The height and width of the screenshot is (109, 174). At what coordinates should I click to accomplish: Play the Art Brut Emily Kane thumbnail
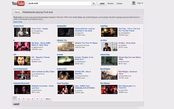point(109,47)
